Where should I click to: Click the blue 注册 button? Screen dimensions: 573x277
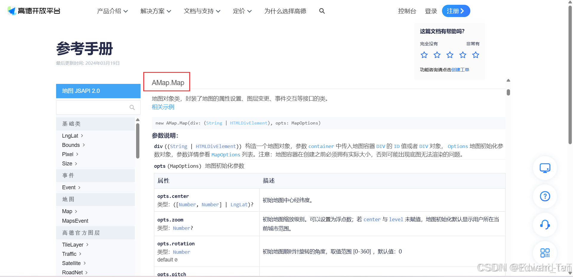pos(456,11)
